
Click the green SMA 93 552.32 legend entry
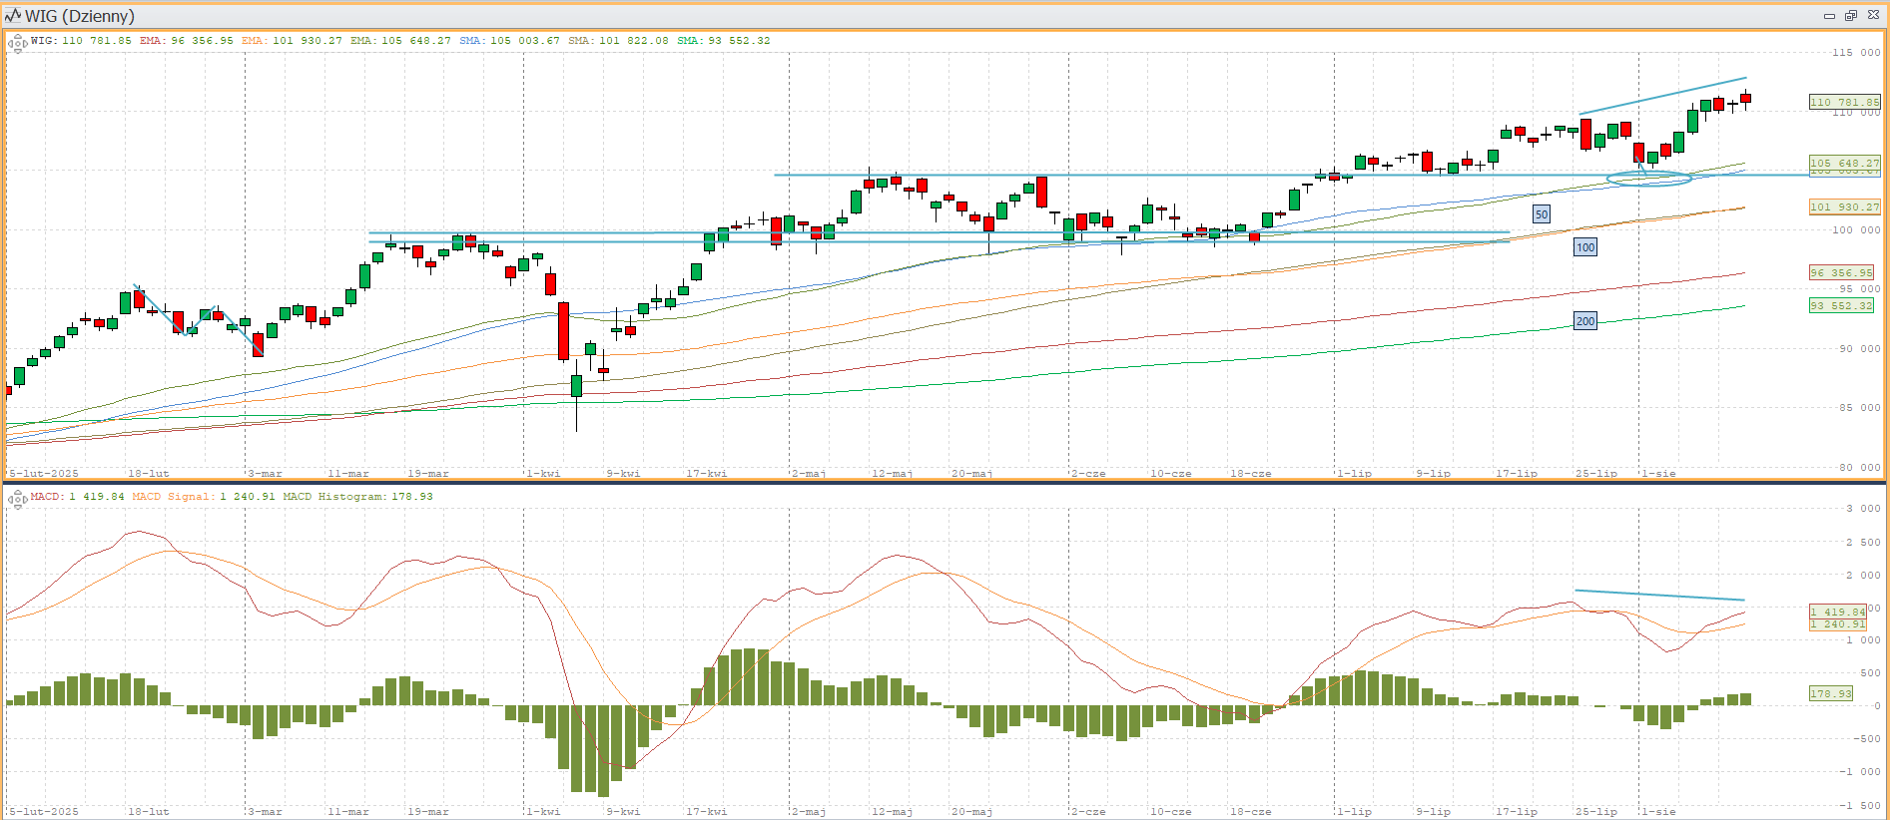723,41
